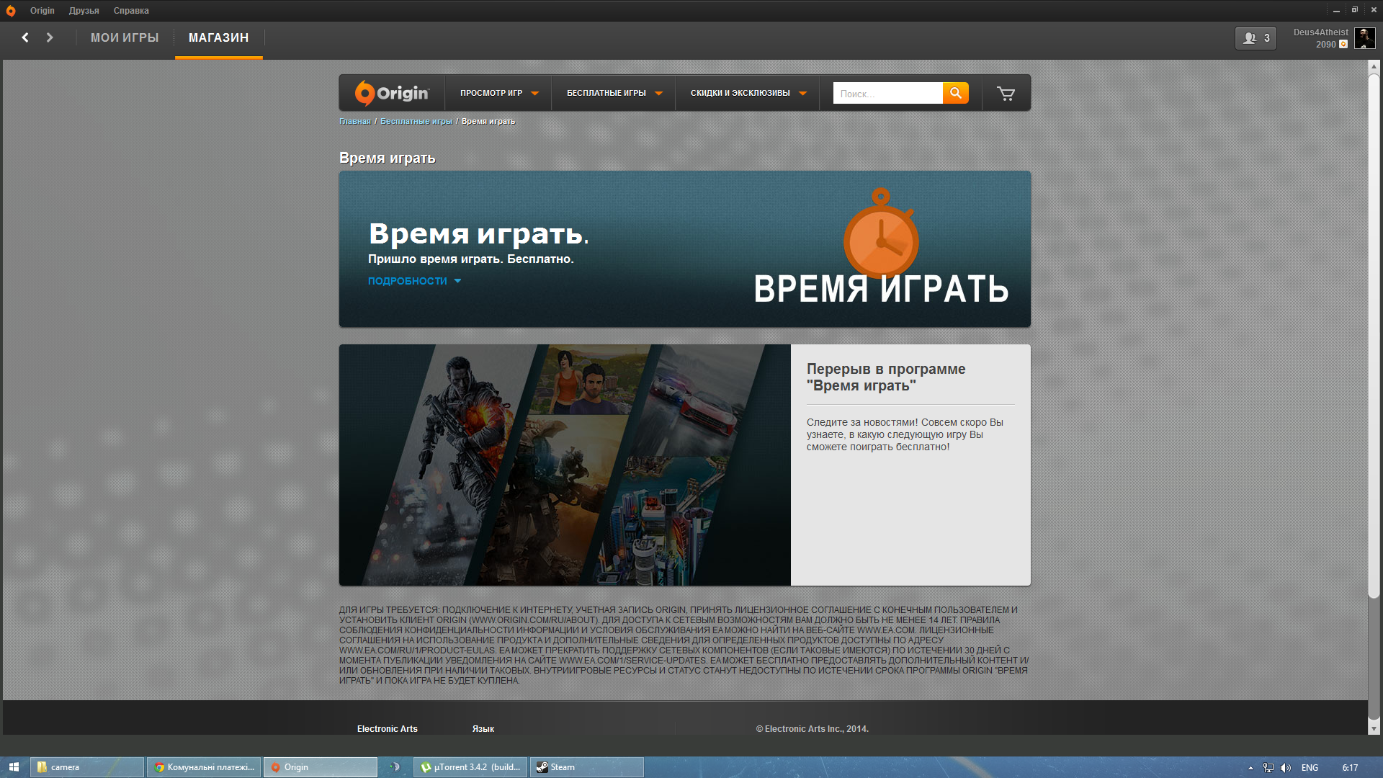Expand the БЕСПЛАТНЫЕ ИГРЫ dropdown
The image size is (1383, 778).
(x=614, y=93)
